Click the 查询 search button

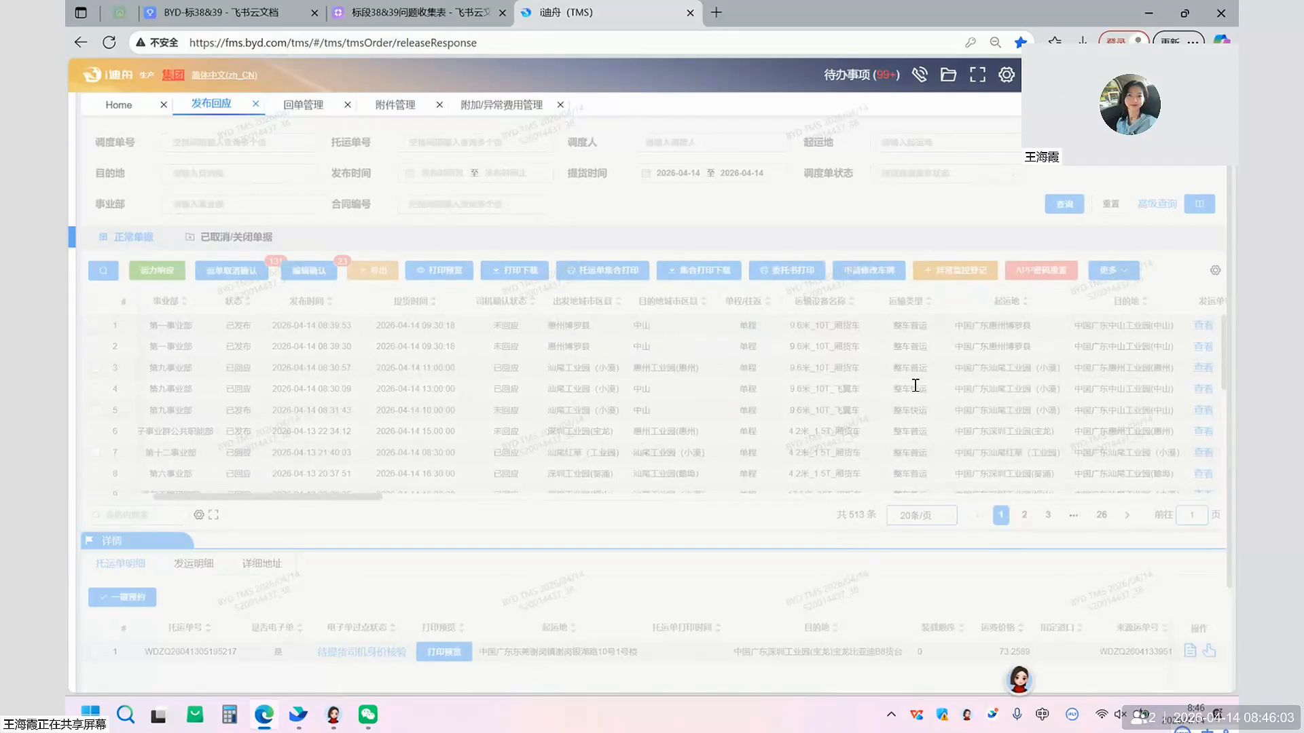click(x=1064, y=204)
